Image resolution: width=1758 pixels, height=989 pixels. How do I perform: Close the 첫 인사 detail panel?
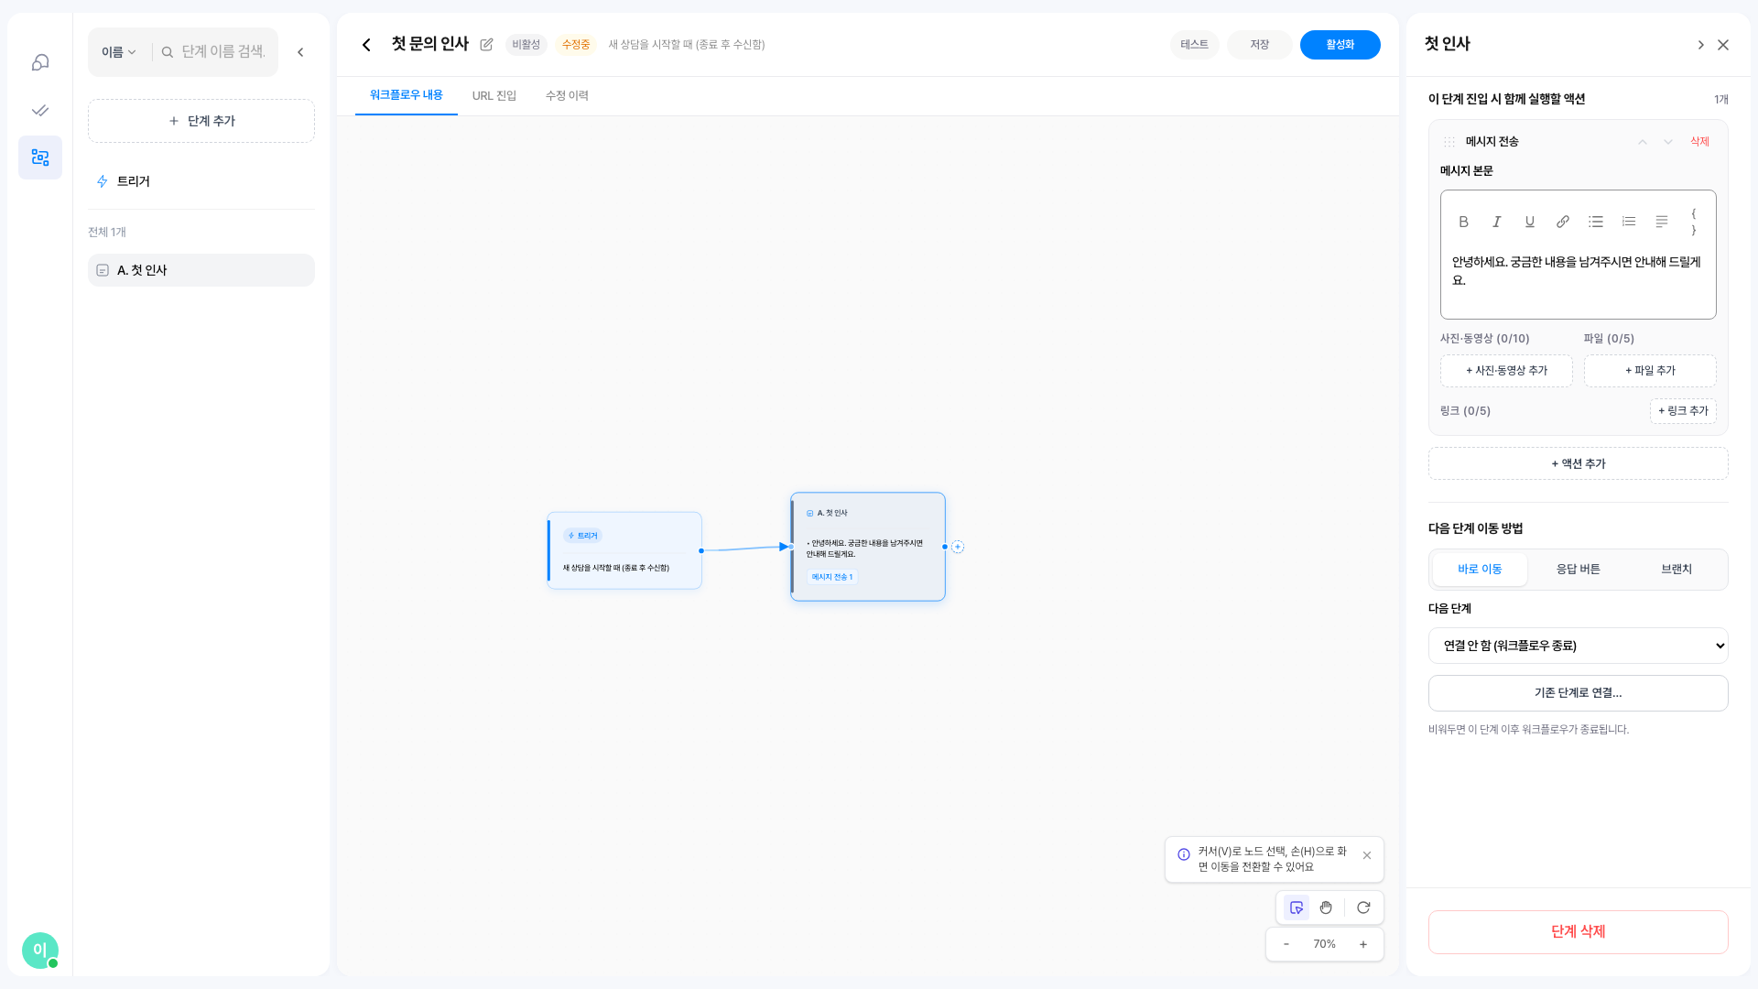coord(1723,45)
